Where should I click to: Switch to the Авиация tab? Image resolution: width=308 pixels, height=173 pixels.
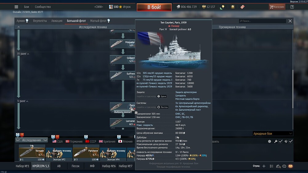[57, 21]
